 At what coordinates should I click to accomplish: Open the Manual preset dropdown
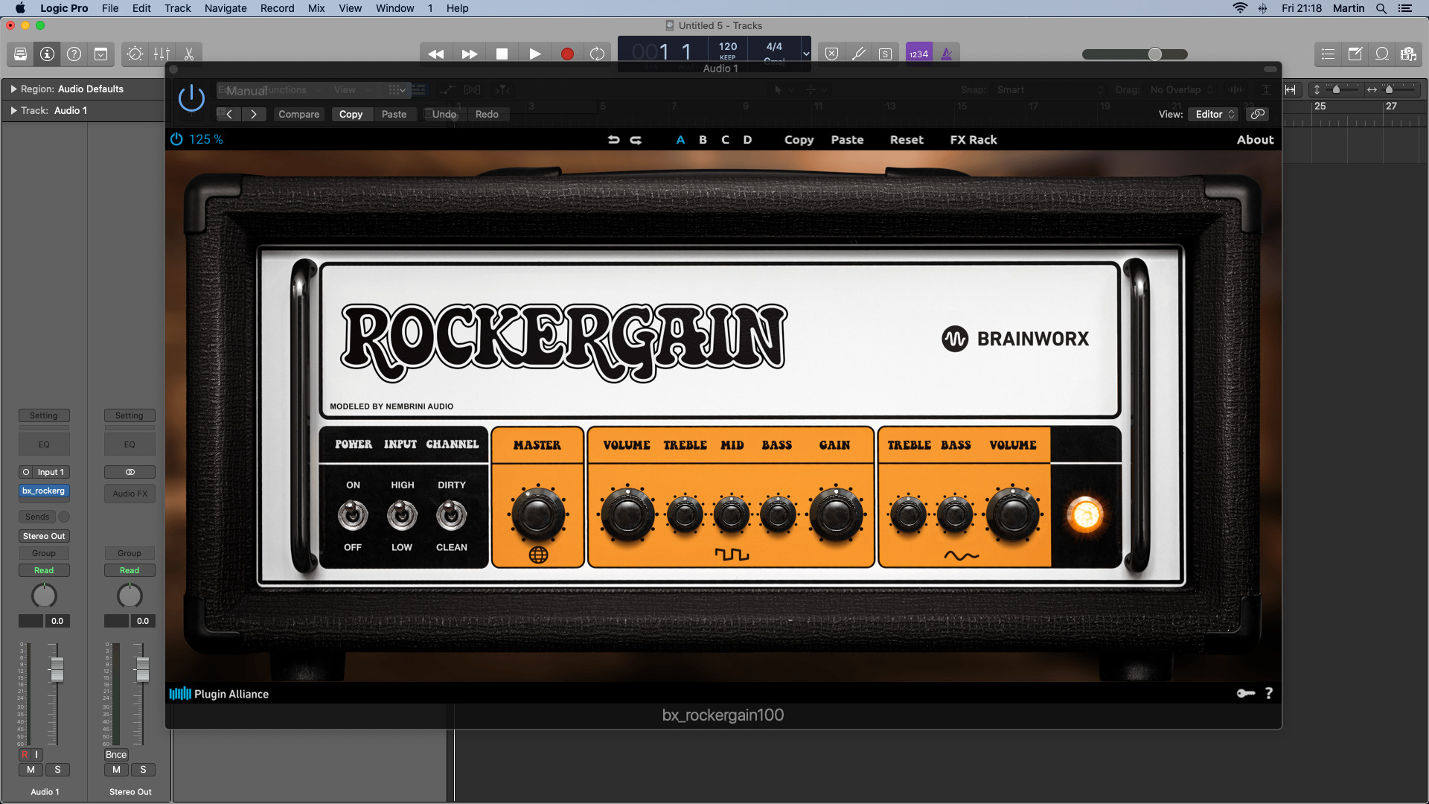click(314, 90)
